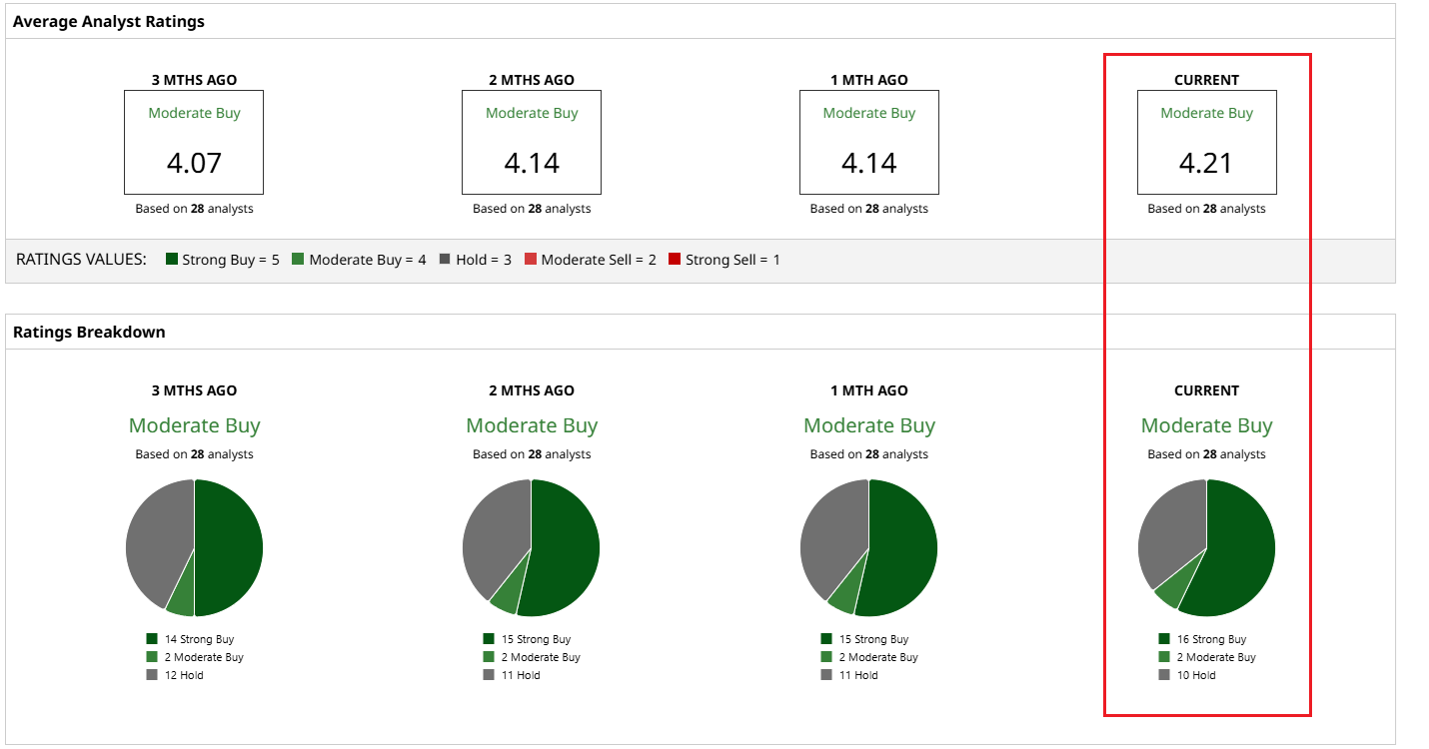The height and width of the screenshot is (749, 1429).
Task: Select the gray swatch beside 10 Hold
Action: (1165, 675)
